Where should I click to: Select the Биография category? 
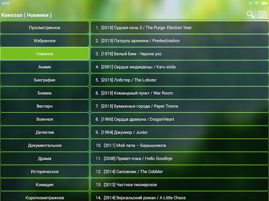coord(45,80)
